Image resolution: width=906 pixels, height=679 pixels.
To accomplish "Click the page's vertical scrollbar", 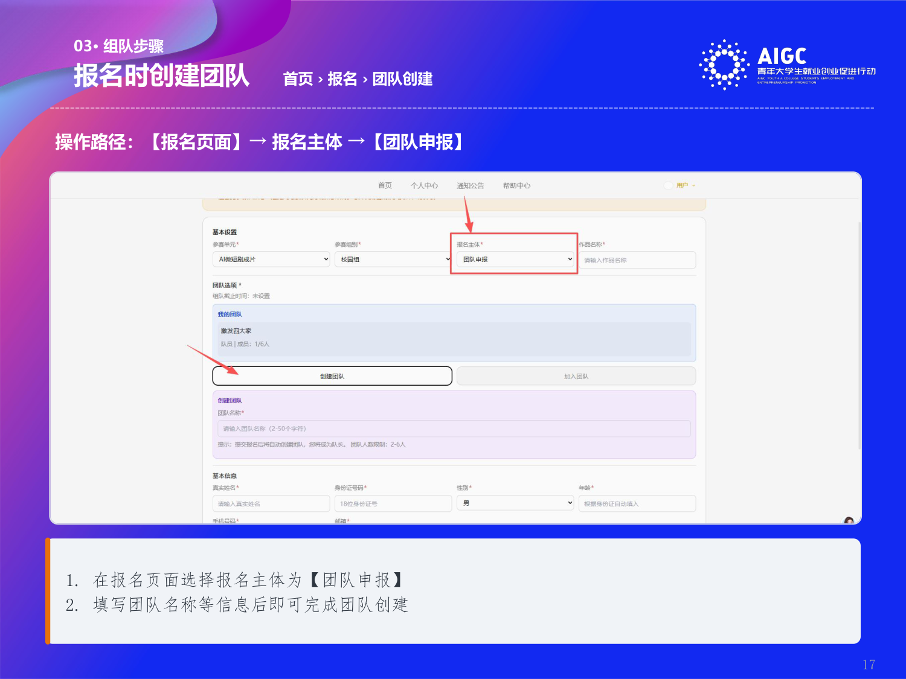I will tap(859, 336).
